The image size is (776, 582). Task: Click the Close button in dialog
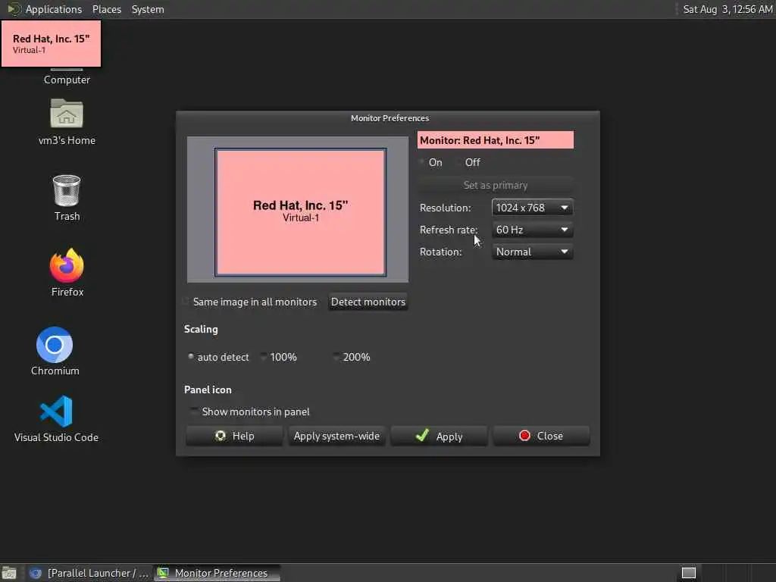[x=541, y=436]
